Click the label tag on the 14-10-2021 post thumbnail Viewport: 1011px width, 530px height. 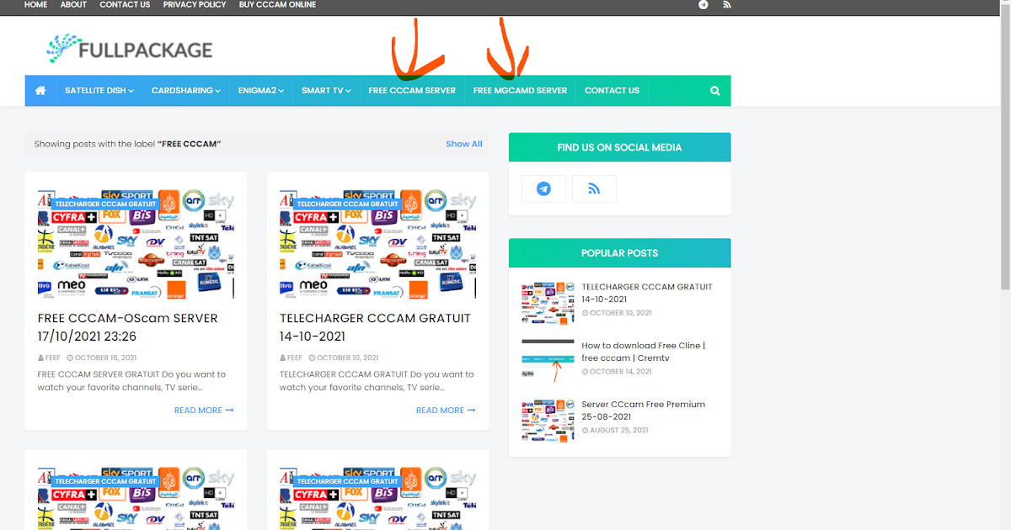pyautogui.click(x=348, y=204)
